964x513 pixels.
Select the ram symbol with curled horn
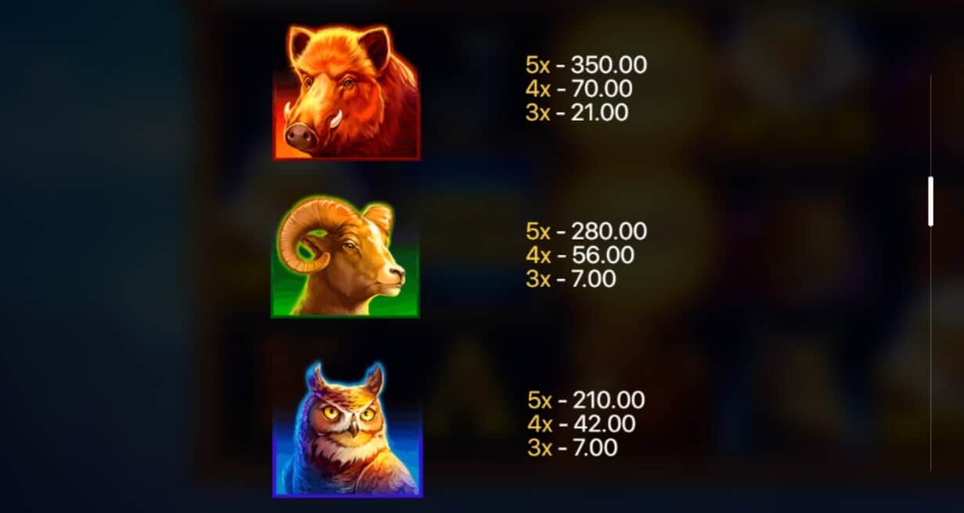pos(345,256)
